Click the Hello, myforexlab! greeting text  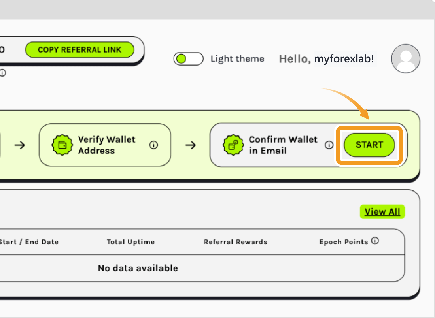tap(327, 59)
